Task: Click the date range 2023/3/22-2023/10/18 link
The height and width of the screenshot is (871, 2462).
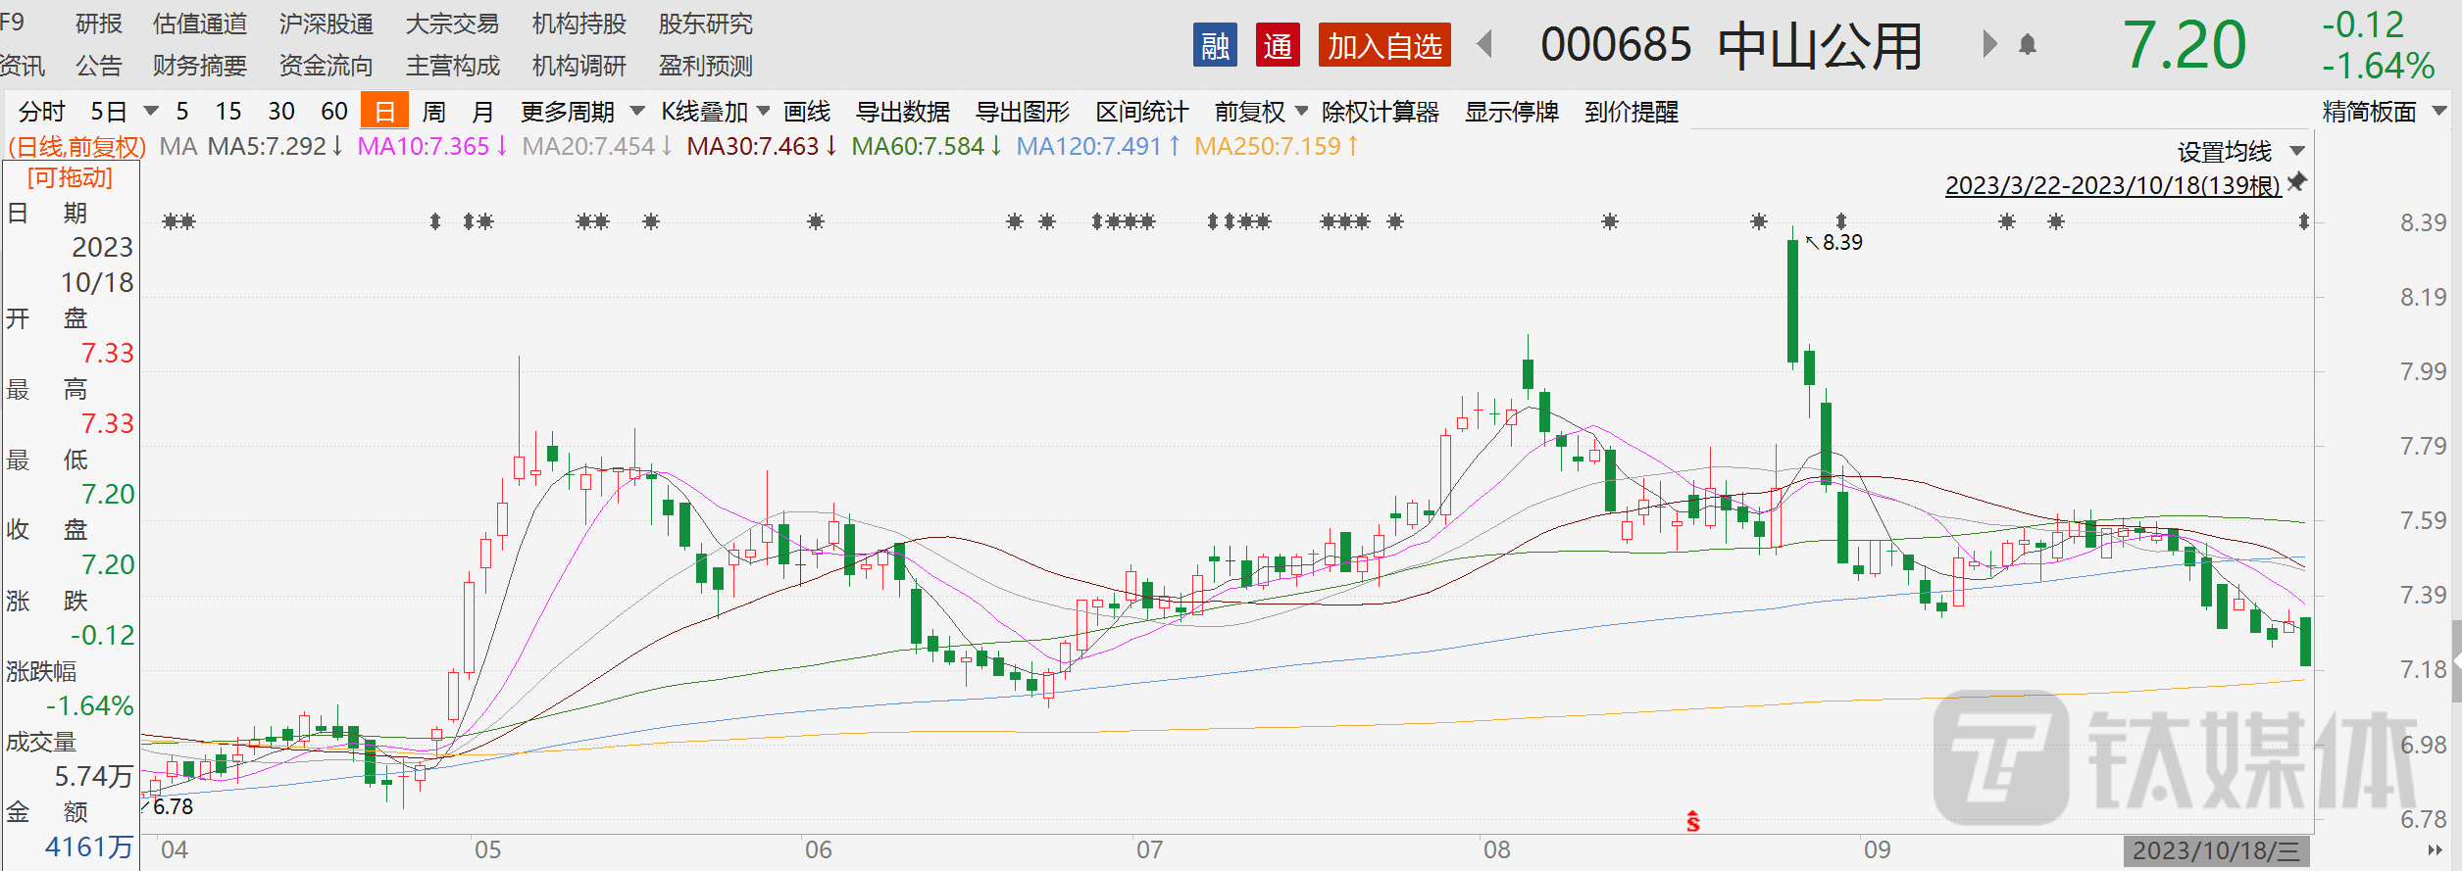Action: [x=2112, y=185]
